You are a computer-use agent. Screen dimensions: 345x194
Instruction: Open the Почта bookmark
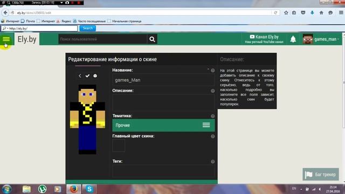pos(28,22)
